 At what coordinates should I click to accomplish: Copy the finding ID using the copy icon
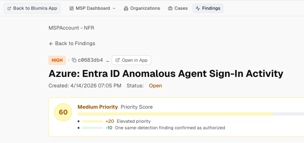tap(74, 60)
